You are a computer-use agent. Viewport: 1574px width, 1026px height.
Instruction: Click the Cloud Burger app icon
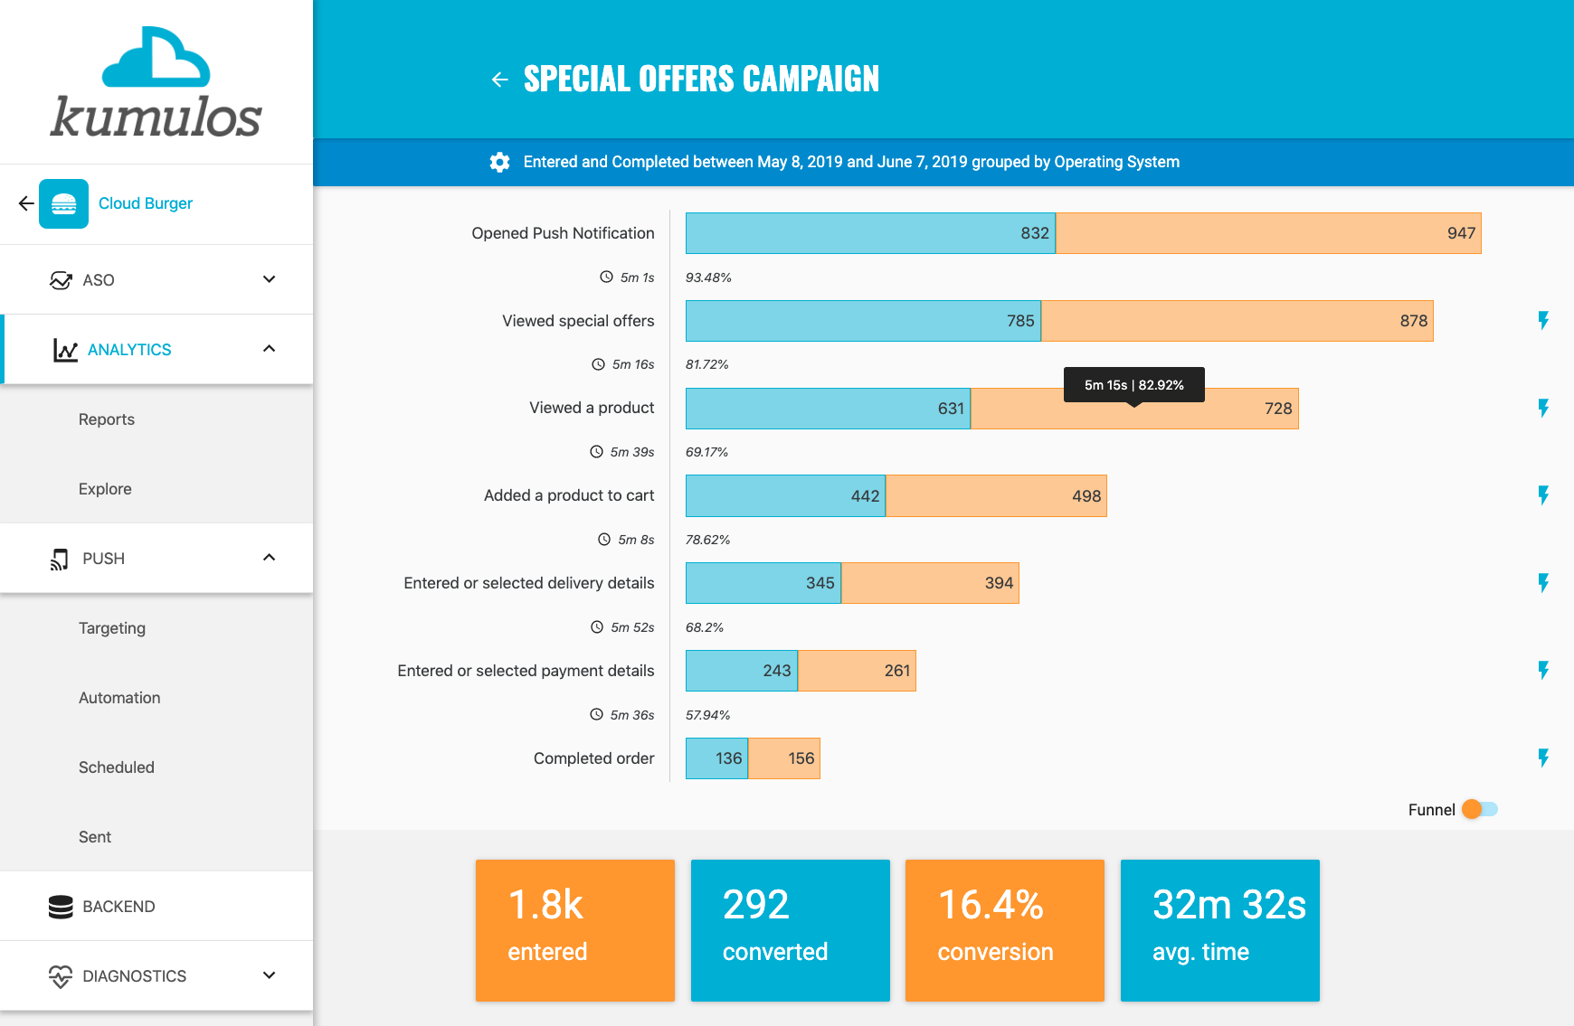point(63,203)
